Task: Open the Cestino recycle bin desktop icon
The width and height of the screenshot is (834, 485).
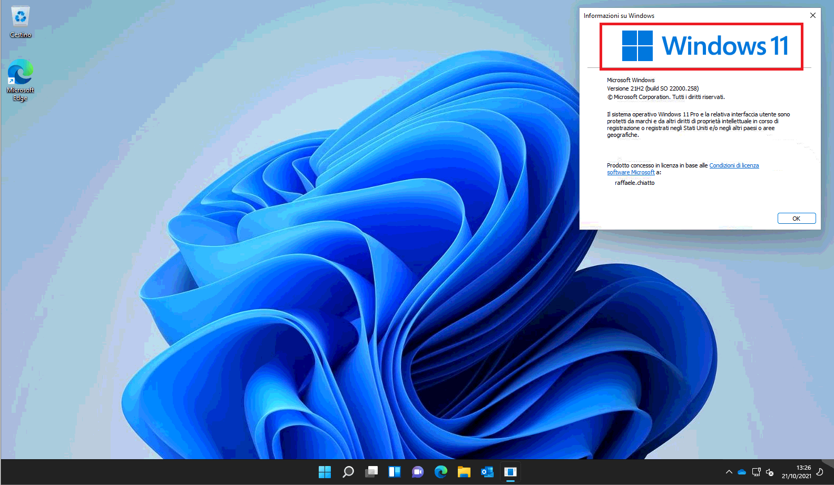Action: point(21,22)
